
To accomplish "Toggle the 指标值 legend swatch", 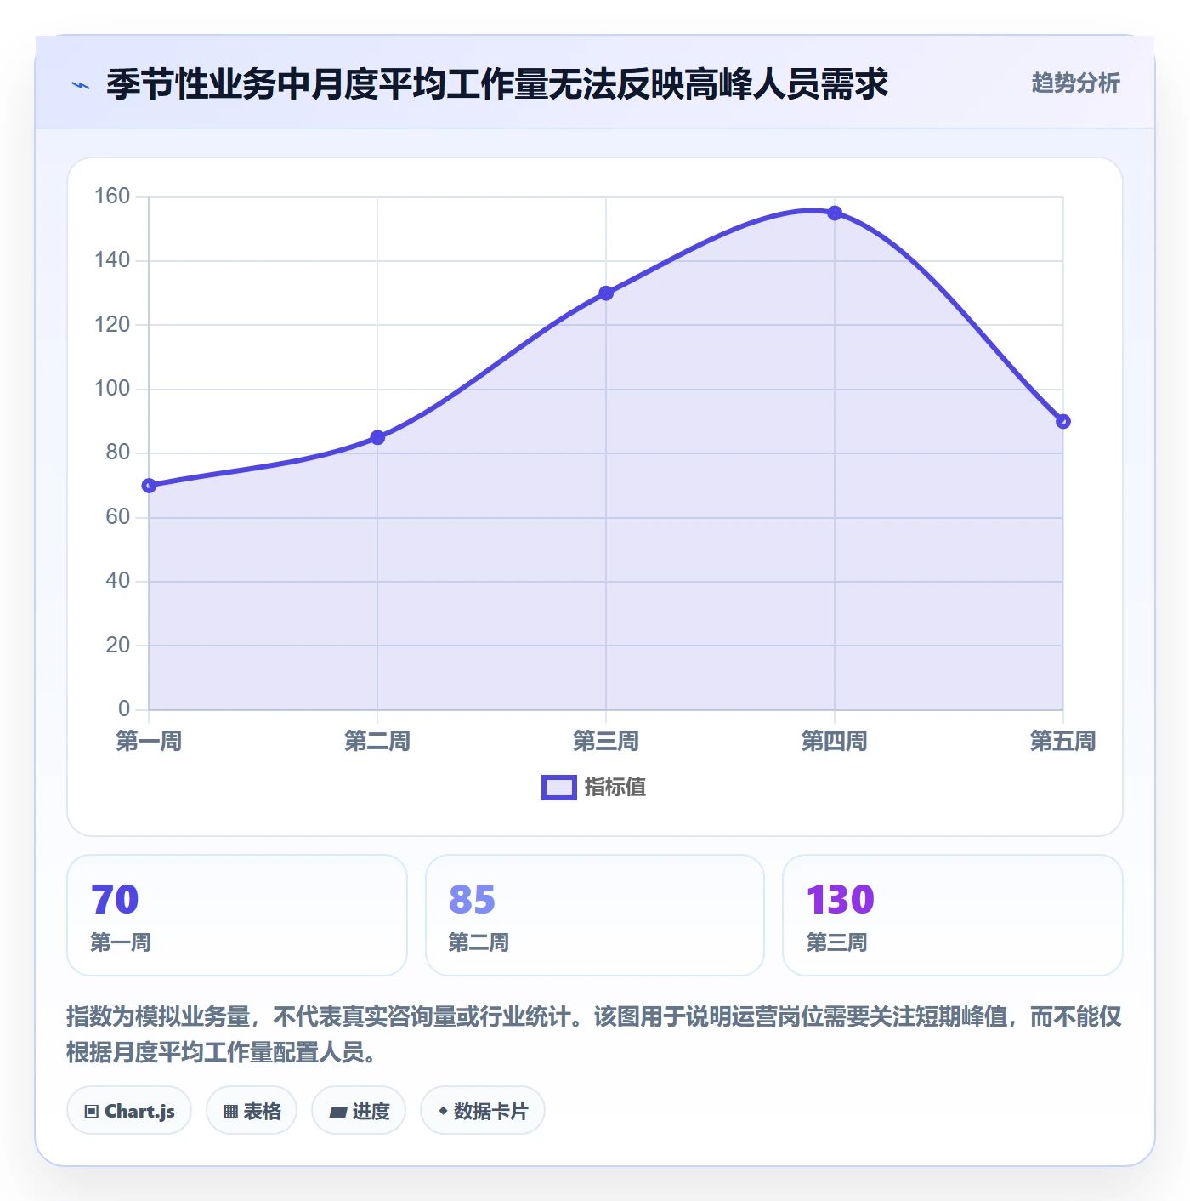I will pos(559,788).
